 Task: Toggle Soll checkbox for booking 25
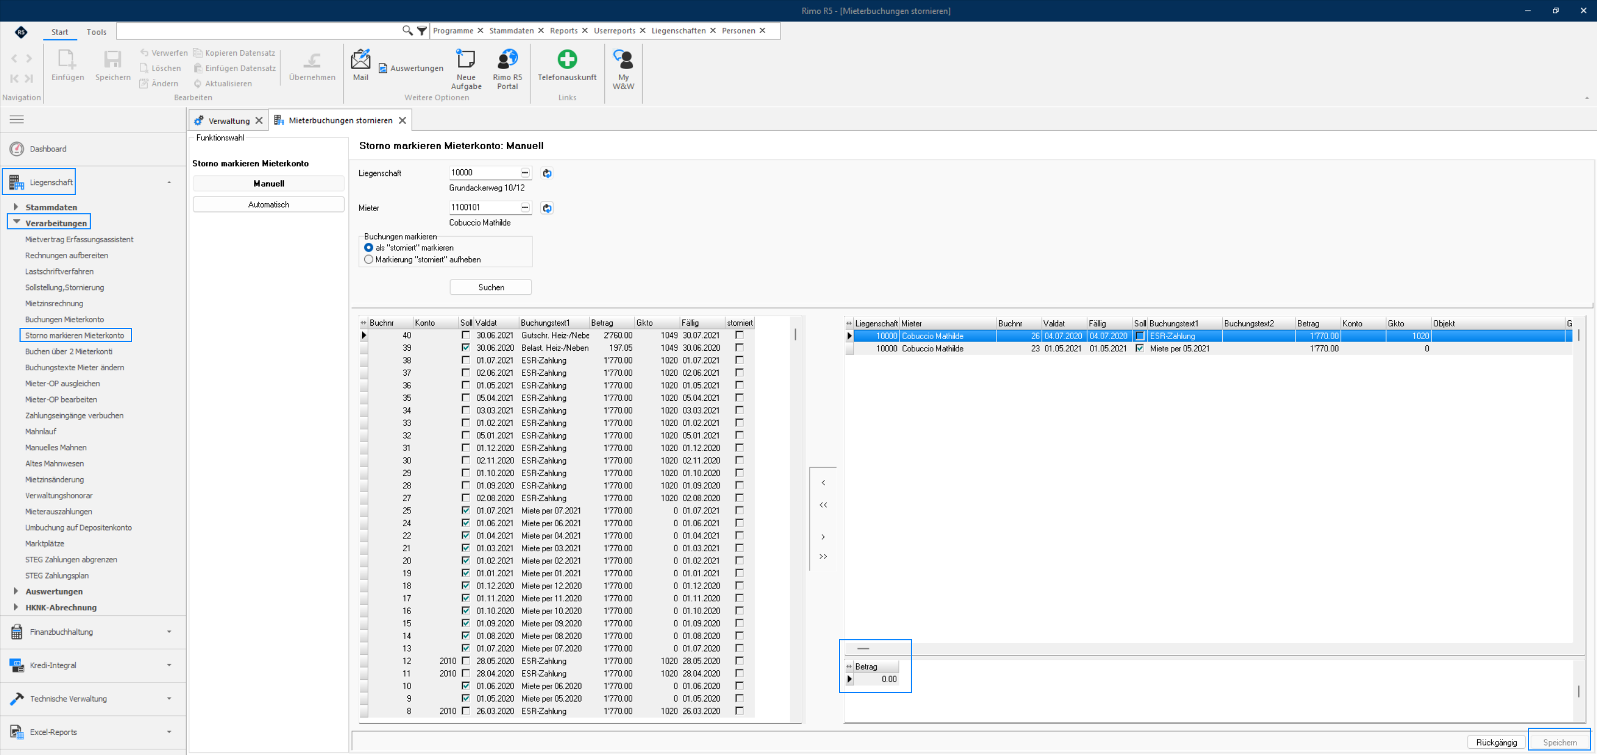pos(466,510)
